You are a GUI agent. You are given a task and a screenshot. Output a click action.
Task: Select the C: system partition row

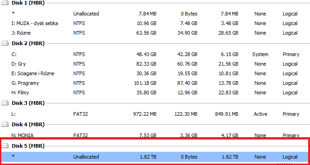tap(155, 54)
